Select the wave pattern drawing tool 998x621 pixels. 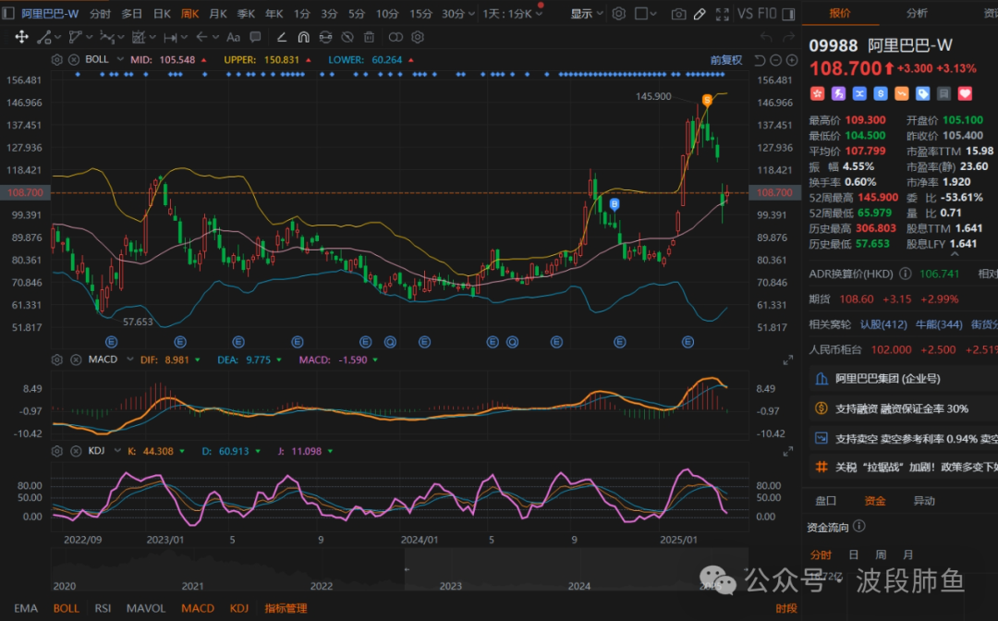(x=107, y=38)
